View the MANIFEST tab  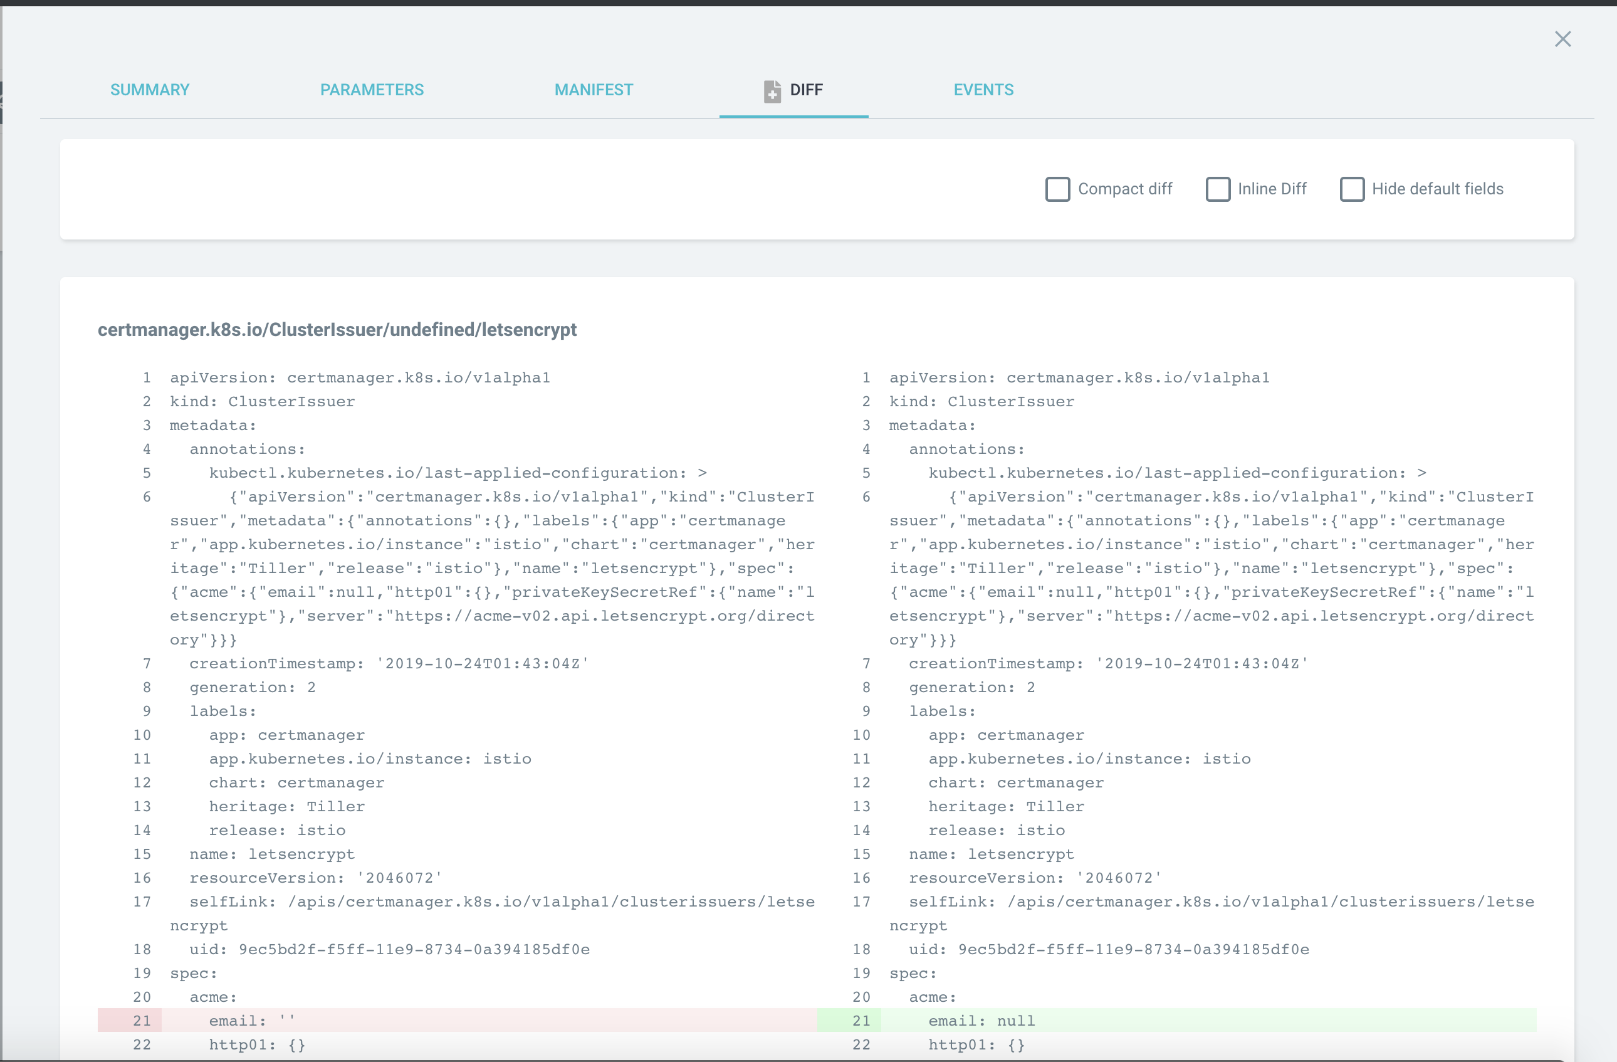pos(593,90)
